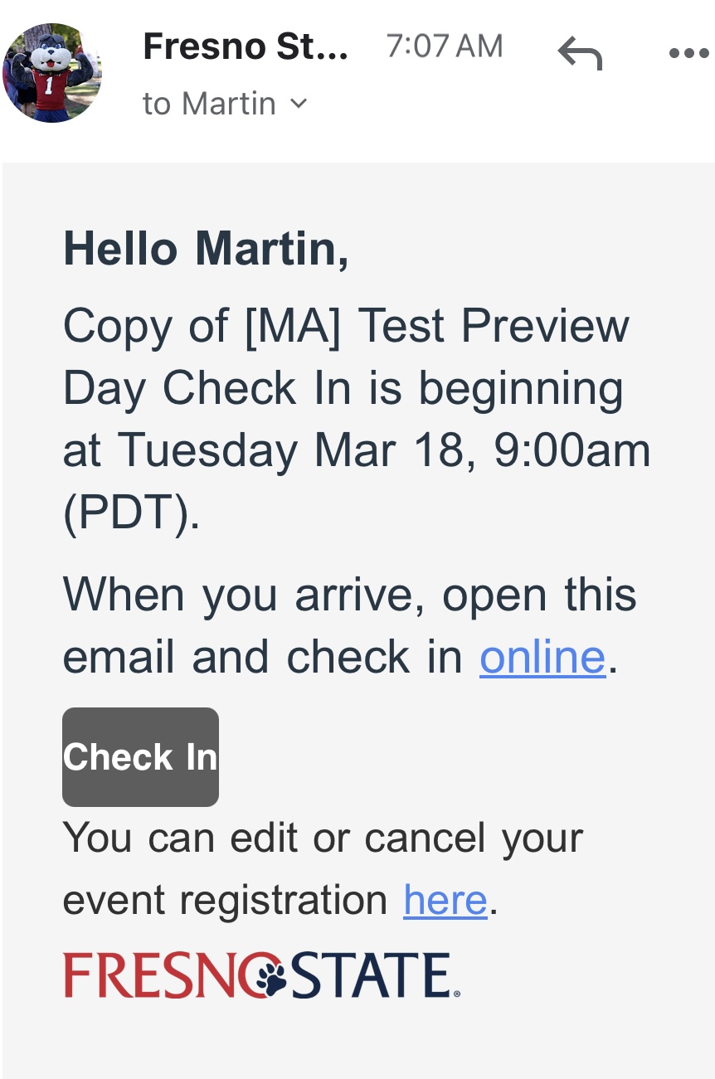Tap the reply arrow icon
This screenshot has width=715, height=1079.
[x=580, y=53]
